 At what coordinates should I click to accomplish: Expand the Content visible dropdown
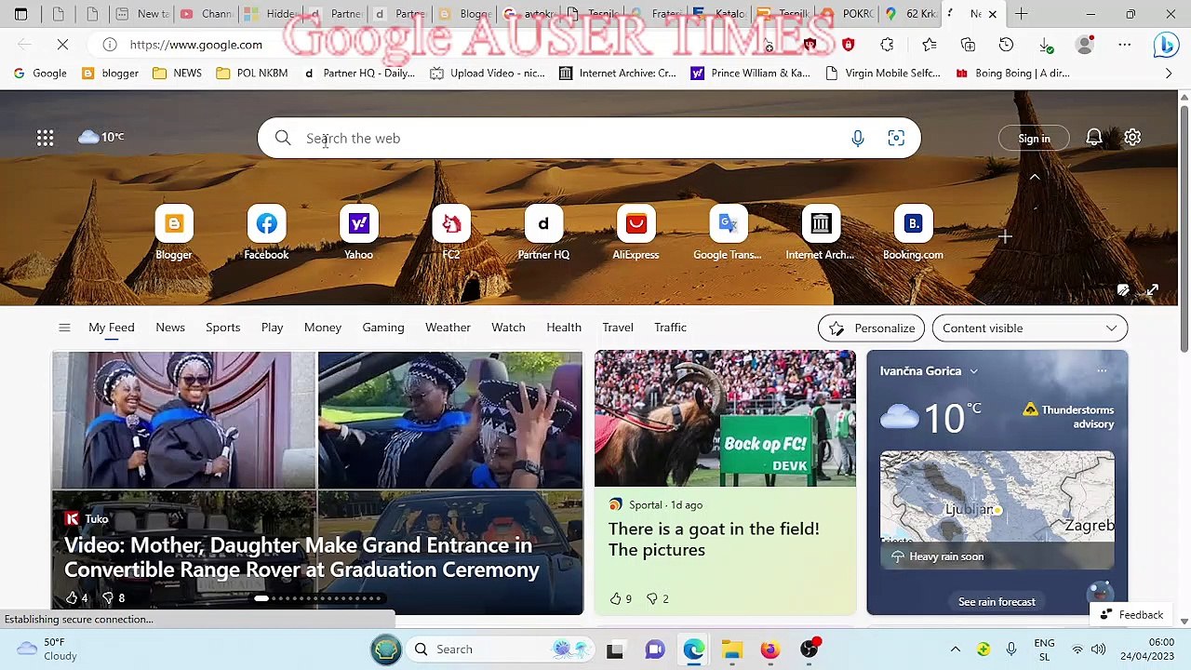1030,328
